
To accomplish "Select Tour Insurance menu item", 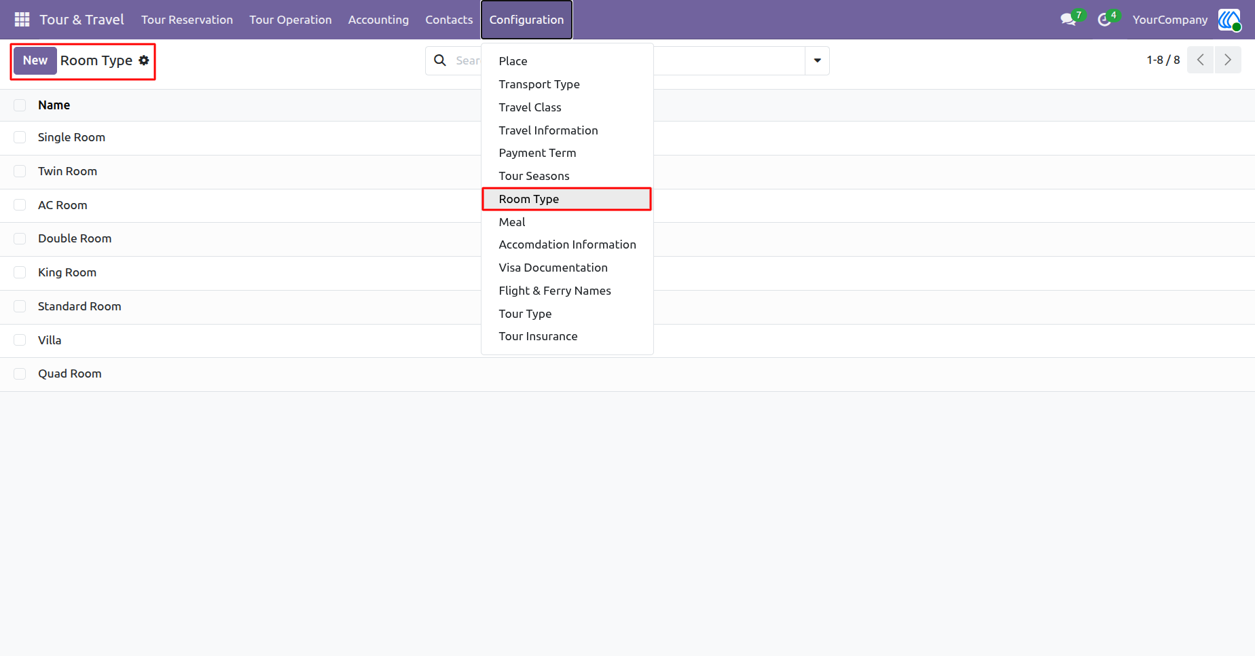I will click(567, 336).
